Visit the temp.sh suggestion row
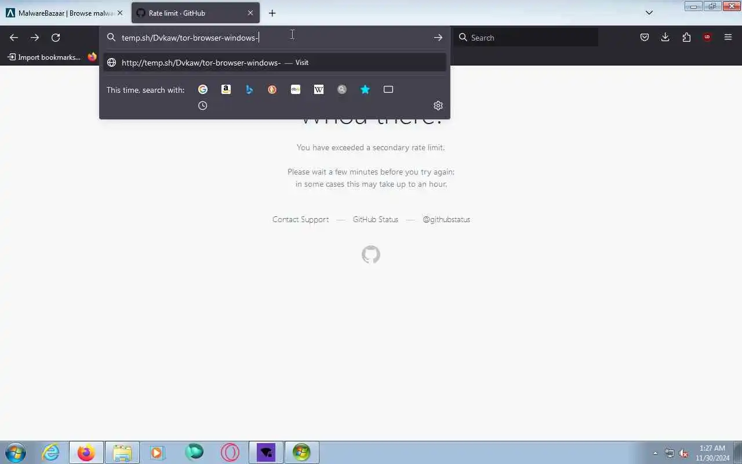The width and height of the screenshot is (742, 464). [x=275, y=63]
